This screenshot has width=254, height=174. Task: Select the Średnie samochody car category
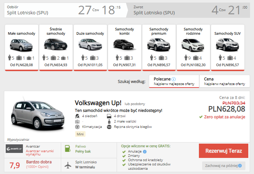(56, 48)
